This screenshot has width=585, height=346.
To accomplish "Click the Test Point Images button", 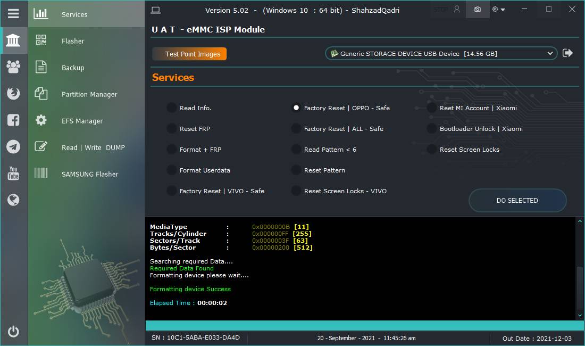I will coord(189,54).
